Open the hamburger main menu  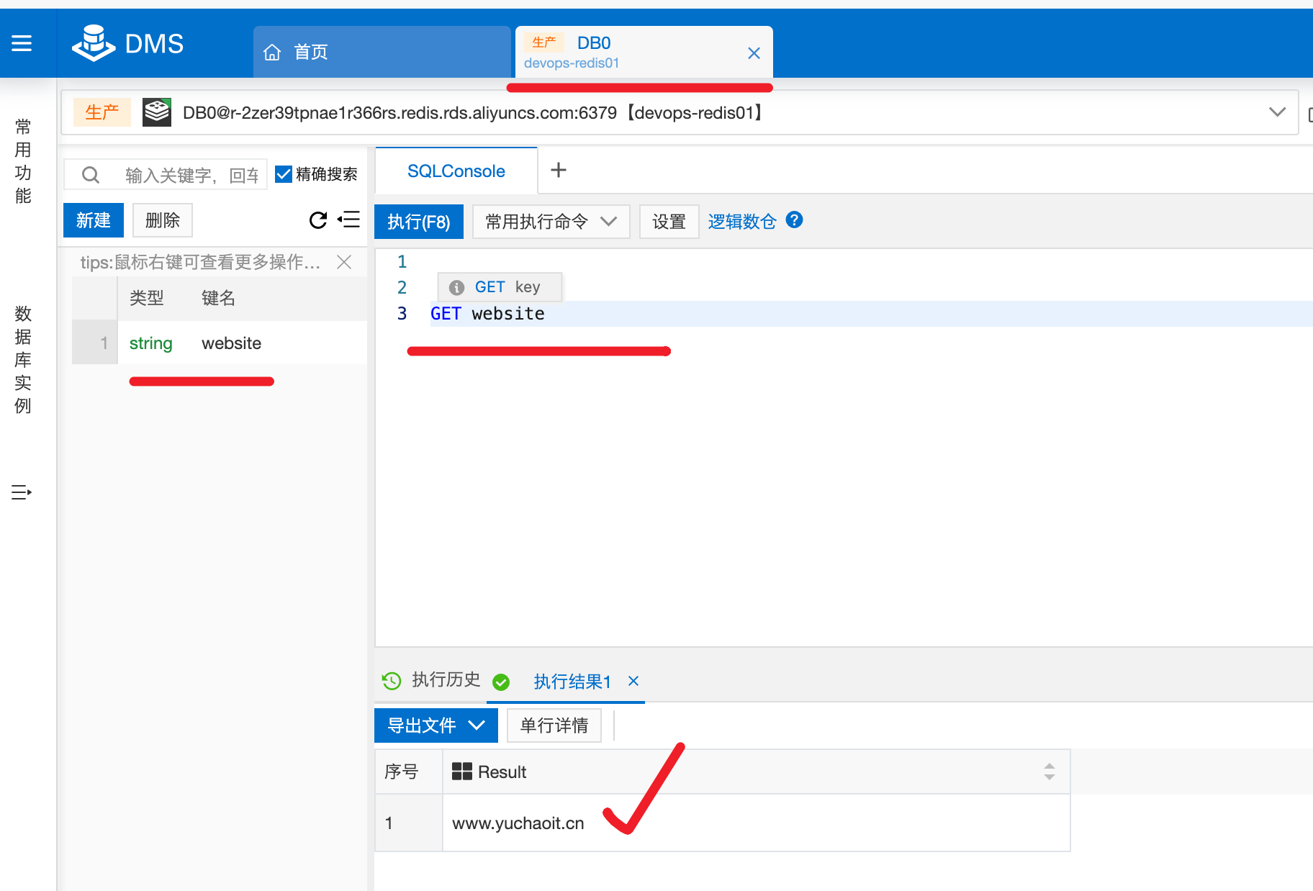coord(22,44)
